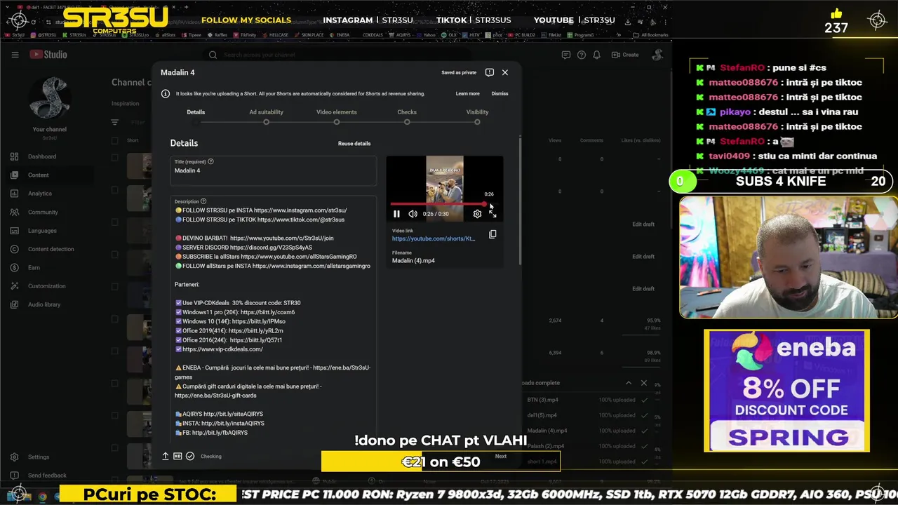Viewport: 898px width, 505px height.
Task: Open the Chrome icon in the taskbar
Action: pyautogui.click(x=43, y=497)
